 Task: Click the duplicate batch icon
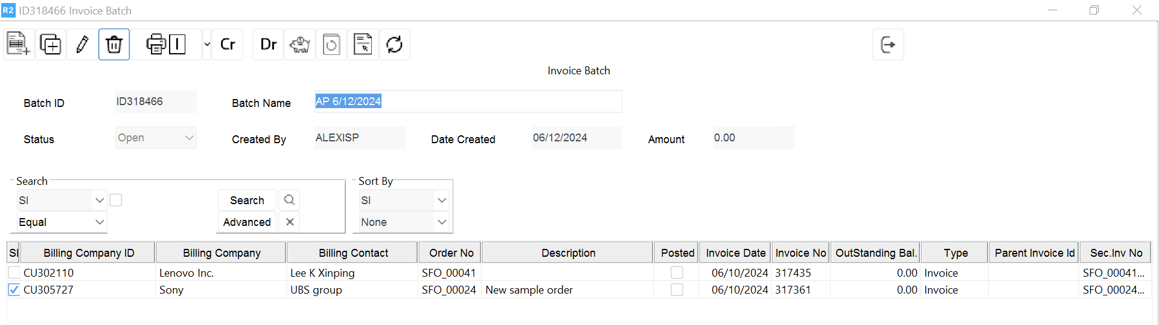pos(50,44)
